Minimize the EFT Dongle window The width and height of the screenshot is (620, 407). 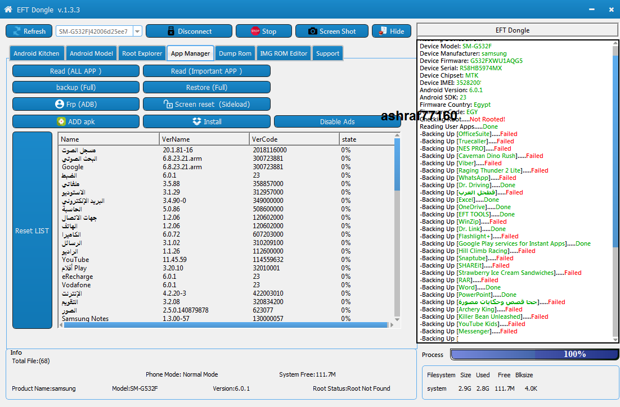591,10
